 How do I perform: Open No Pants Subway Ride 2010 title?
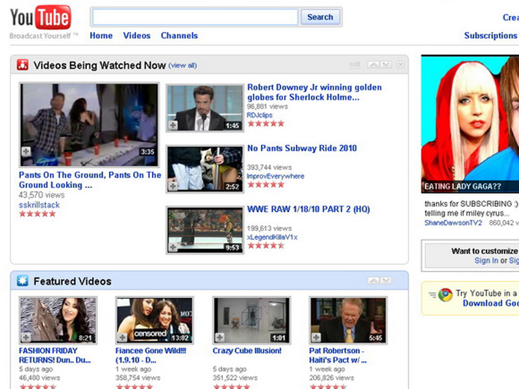(x=302, y=148)
